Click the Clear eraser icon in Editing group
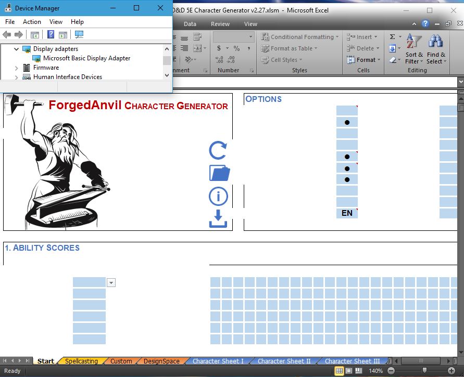Screen dimensions: 464x377 point(393,60)
